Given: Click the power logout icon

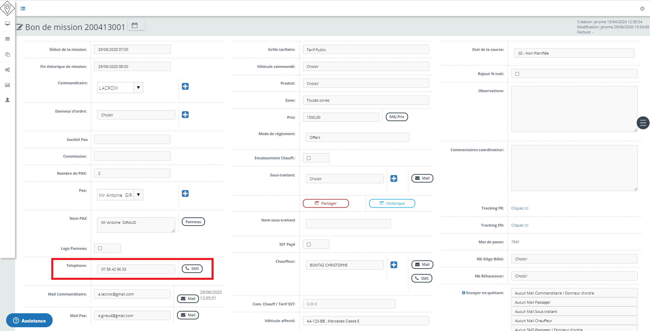Looking at the screenshot, I should 642,9.
